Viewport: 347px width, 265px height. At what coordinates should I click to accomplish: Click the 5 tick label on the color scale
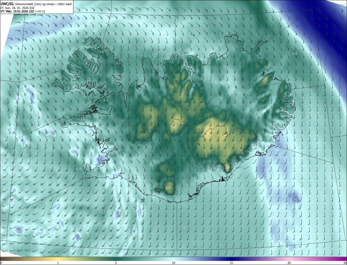coord(116,263)
